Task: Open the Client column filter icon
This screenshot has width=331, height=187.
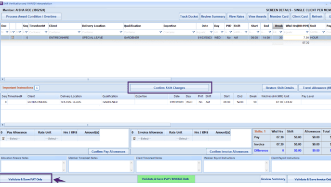Action: pos(79,32)
